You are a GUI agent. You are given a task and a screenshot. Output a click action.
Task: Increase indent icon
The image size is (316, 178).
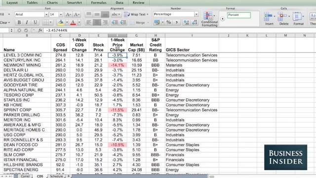click(123, 22)
